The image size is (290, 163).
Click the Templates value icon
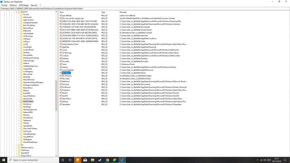[x=61, y=104]
